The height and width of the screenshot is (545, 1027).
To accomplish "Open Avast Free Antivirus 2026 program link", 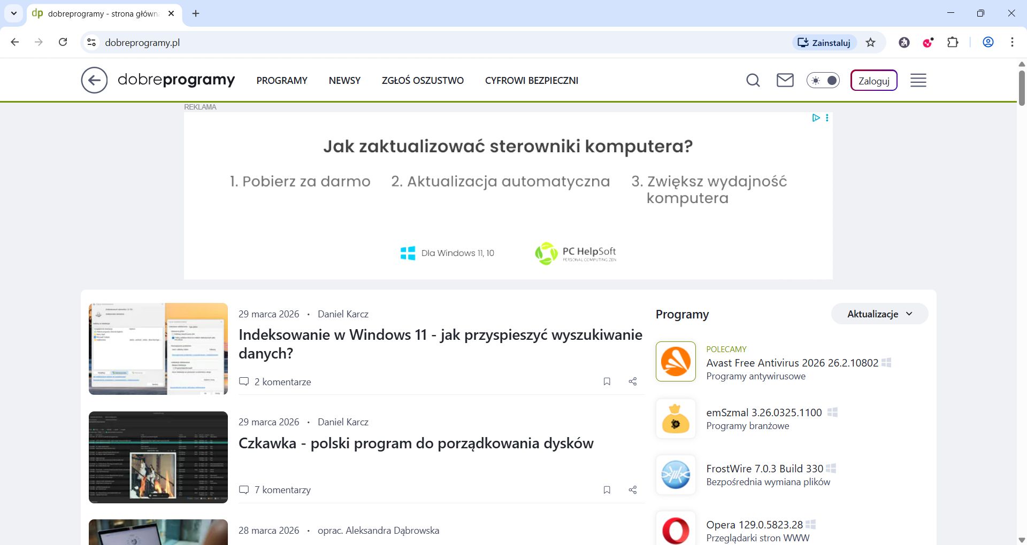I will (792, 363).
